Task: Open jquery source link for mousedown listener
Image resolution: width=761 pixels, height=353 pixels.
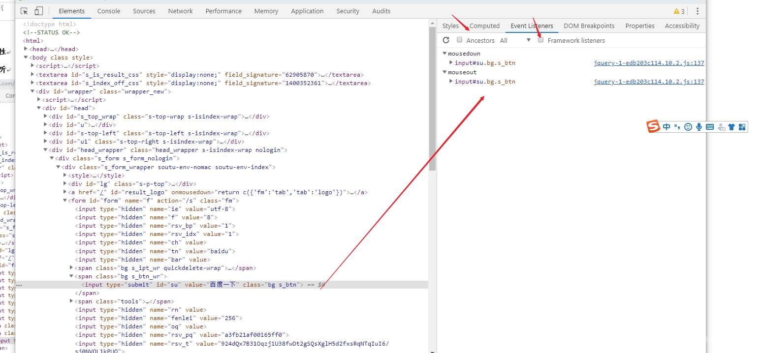Action: tap(649, 63)
